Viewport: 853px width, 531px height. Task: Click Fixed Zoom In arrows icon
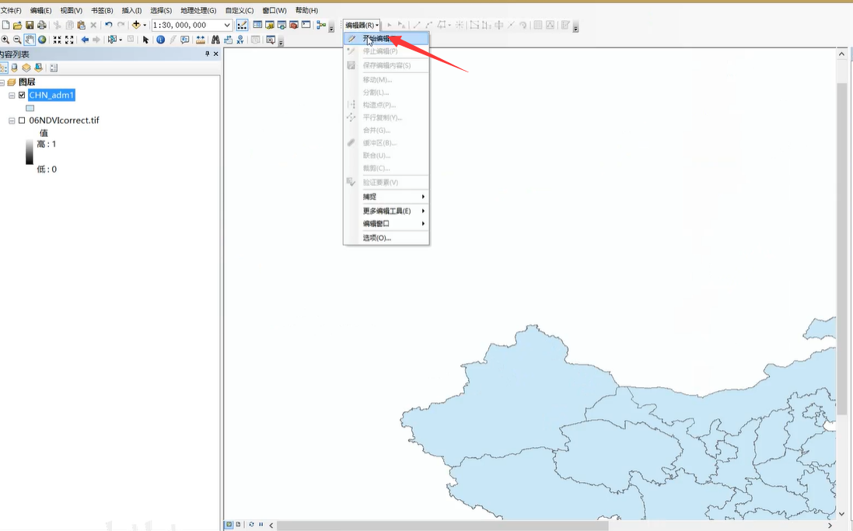(x=57, y=40)
